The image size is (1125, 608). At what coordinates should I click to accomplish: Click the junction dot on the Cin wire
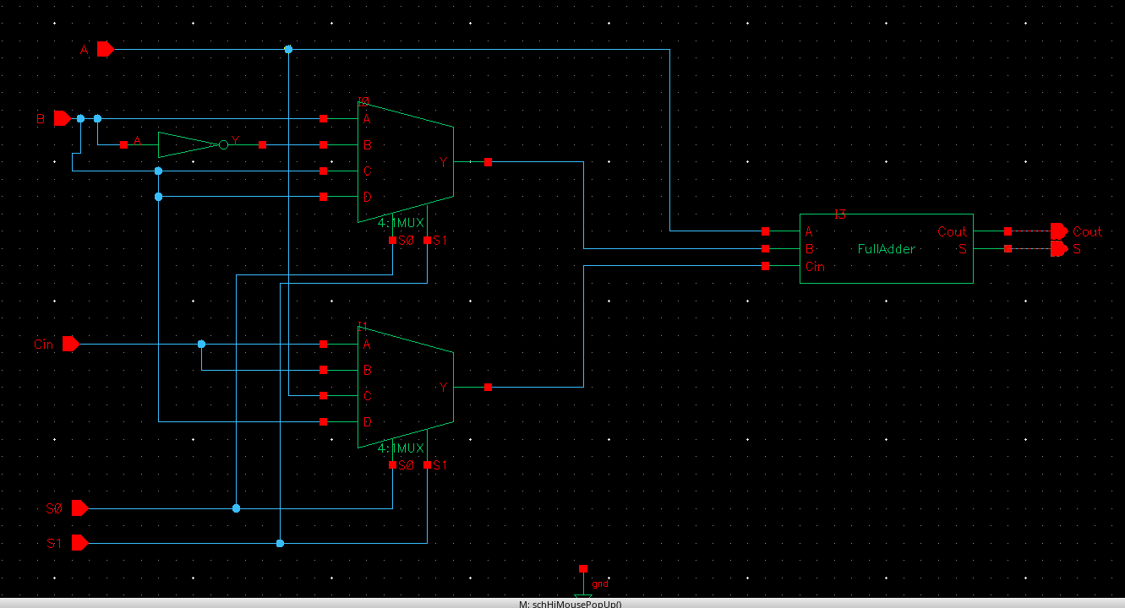[201, 345]
